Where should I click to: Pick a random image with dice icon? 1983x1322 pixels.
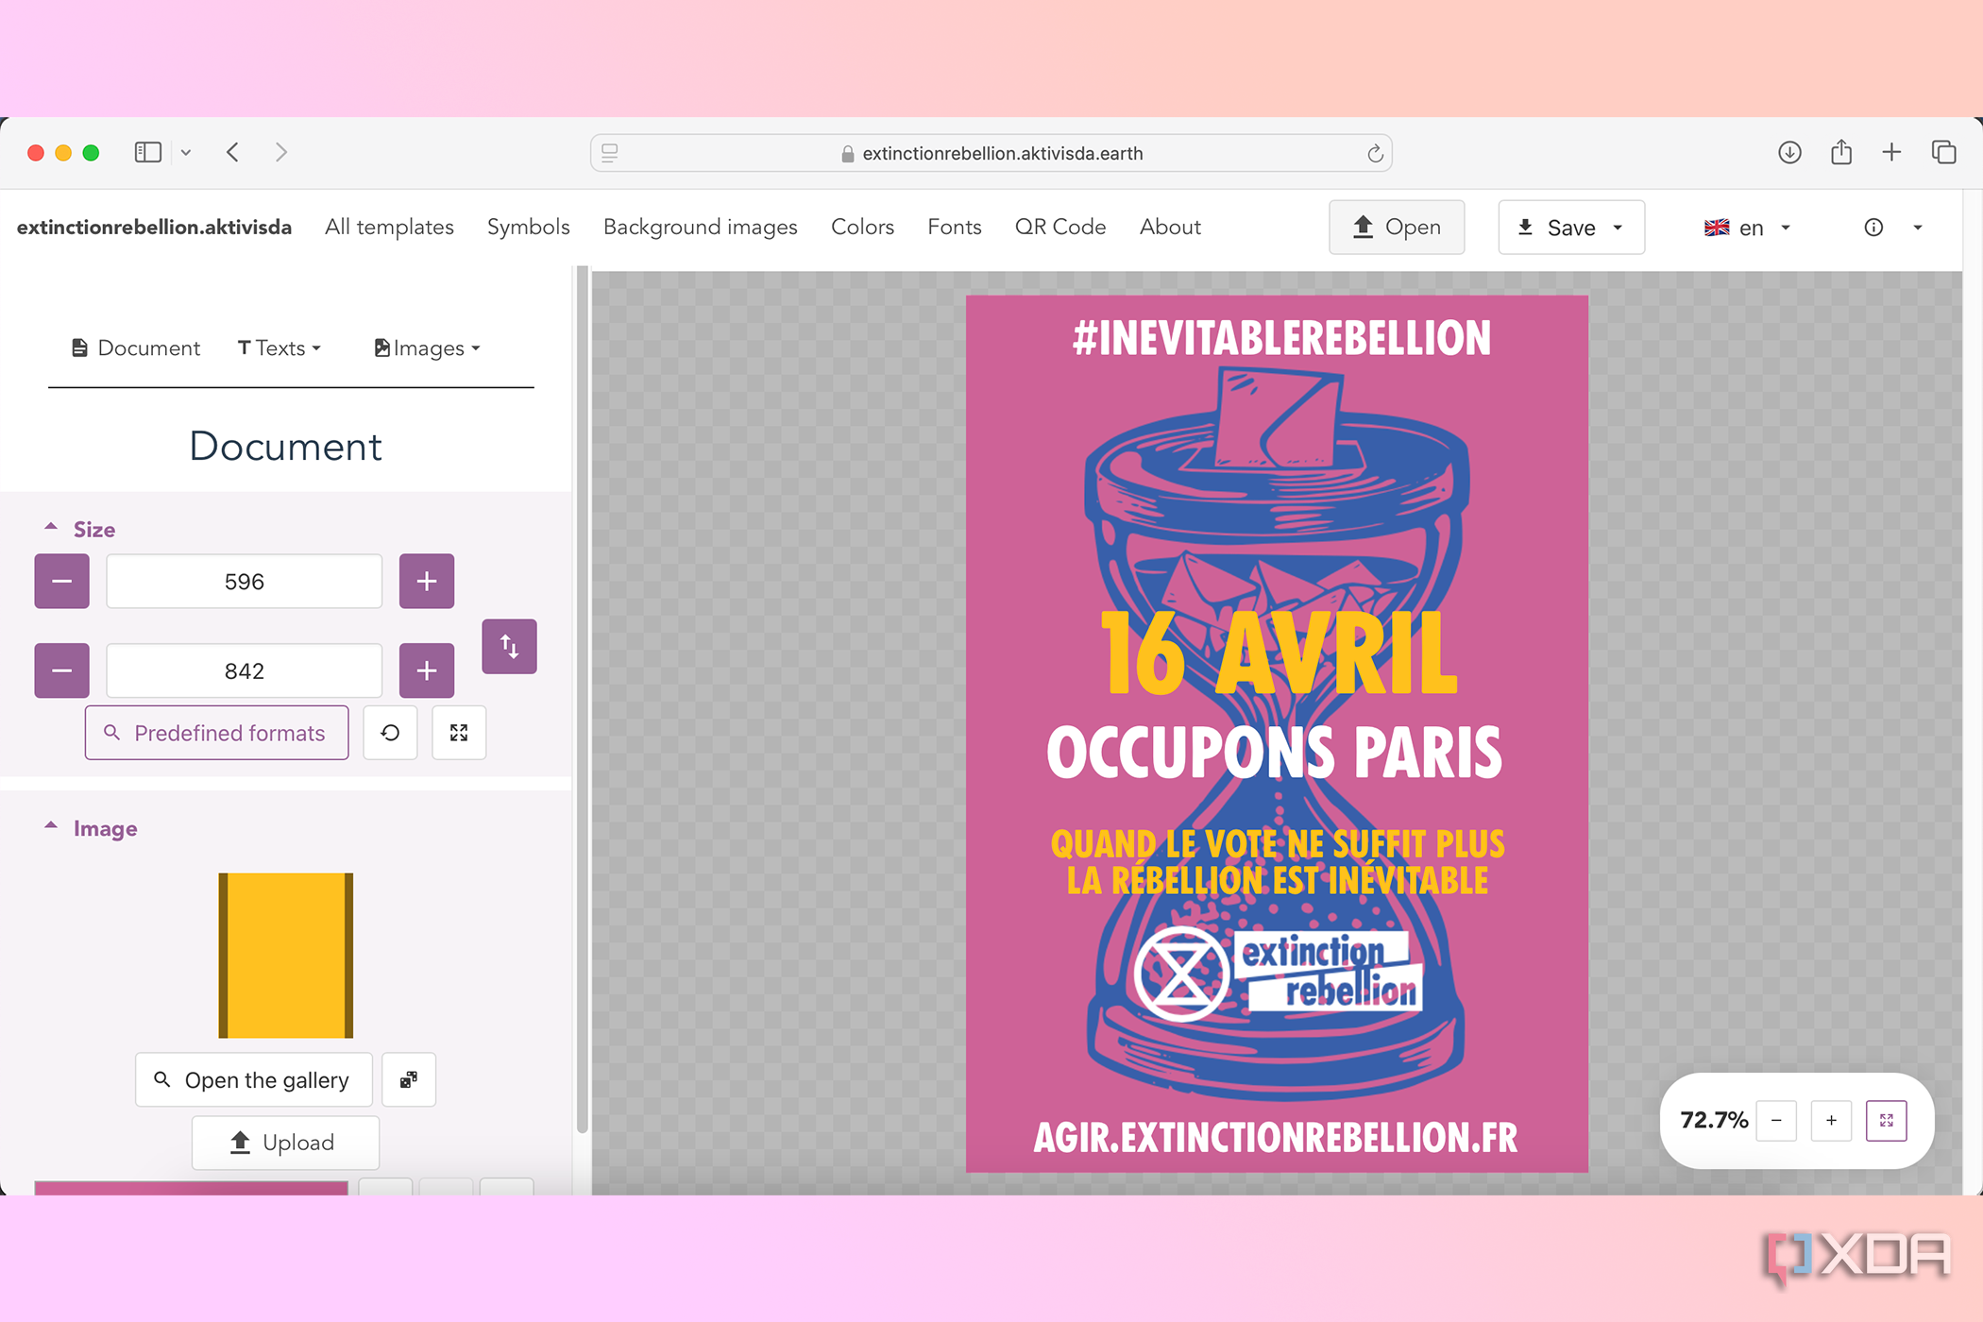(x=409, y=1079)
